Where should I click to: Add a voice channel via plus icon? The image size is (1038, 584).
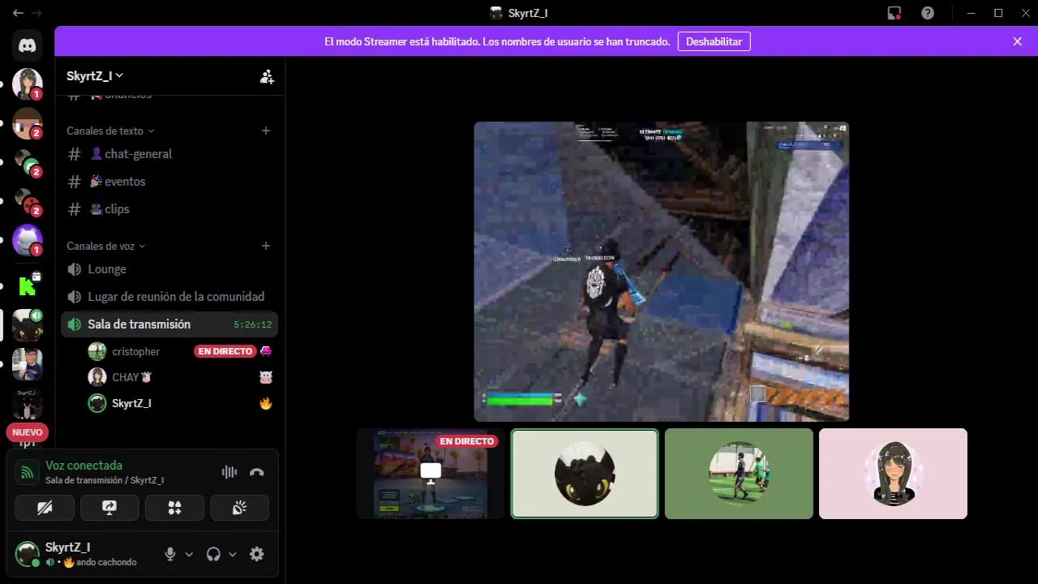tap(266, 246)
